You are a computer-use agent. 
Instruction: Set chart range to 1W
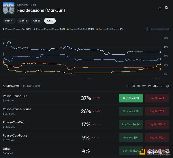click(x=144, y=86)
